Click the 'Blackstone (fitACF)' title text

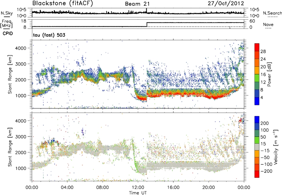(63, 4)
